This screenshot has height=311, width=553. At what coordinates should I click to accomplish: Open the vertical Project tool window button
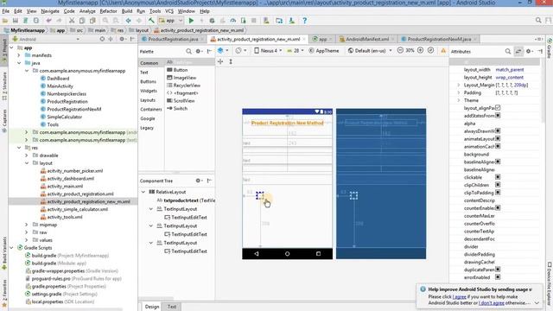[x=4, y=52]
